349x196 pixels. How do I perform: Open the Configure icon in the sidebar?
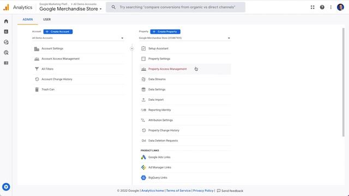(x=6, y=63)
